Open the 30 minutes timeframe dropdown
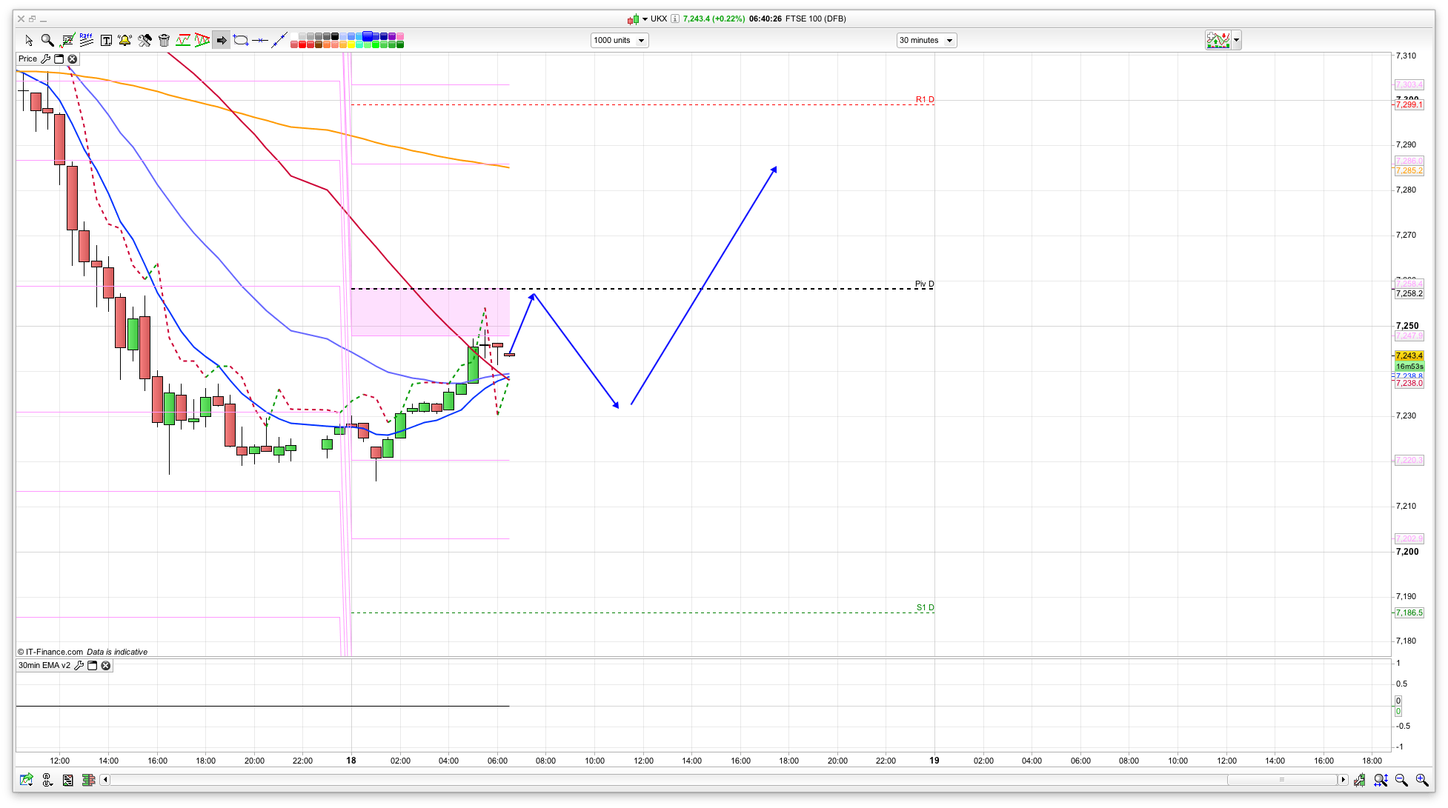Screen dimensions: 1448x808 pyautogui.click(x=926, y=41)
